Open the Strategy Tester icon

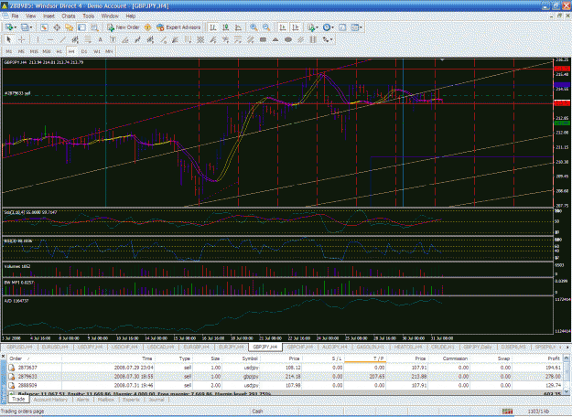click(94, 27)
